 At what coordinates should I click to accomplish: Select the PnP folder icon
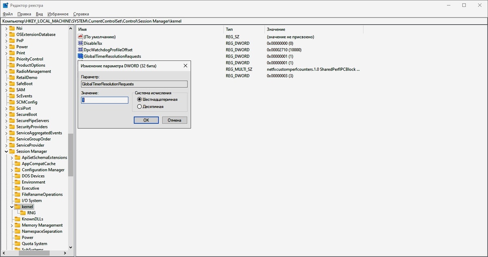click(x=12, y=41)
